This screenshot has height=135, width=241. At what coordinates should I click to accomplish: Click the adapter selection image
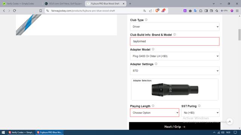click(x=175, y=90)
